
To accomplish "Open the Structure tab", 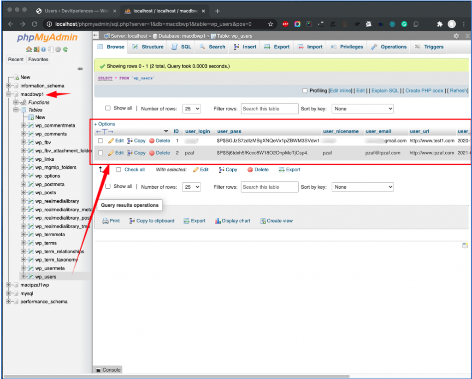I will pos(147,47).
